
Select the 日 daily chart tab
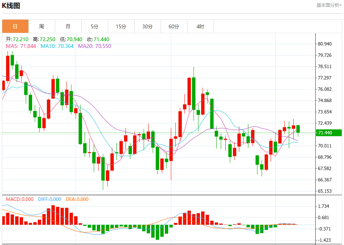tap(15, 26)
